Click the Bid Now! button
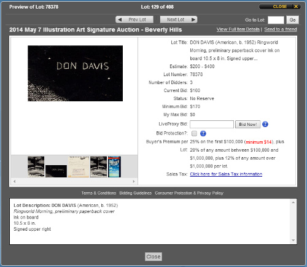307x267 pixels. pos(247,124)
